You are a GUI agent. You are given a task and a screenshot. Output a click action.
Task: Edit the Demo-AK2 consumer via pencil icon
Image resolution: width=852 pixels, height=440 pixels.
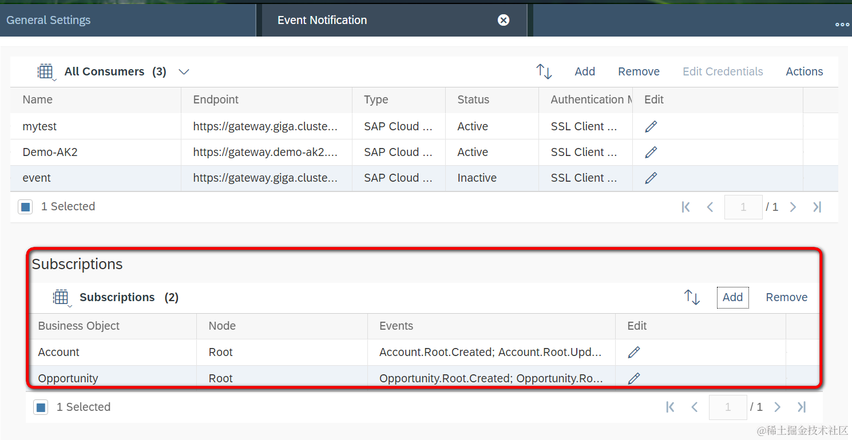(x=651, y=152)
